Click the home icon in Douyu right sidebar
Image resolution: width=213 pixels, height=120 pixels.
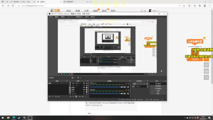(x=206, y=65)
